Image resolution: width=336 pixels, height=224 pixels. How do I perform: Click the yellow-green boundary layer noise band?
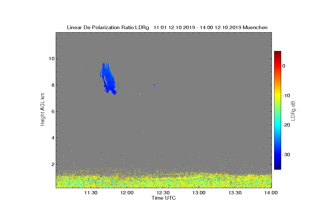coord(164,181)
